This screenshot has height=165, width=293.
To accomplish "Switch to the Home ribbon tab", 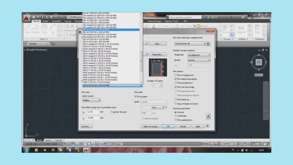I will coord(36,21).
